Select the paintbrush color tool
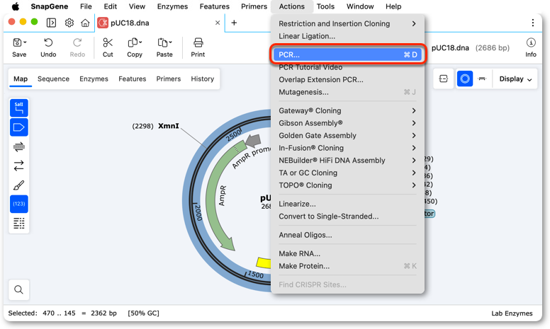Image resolution: width=550 pixels, height=329 pixels. (19, 185)
